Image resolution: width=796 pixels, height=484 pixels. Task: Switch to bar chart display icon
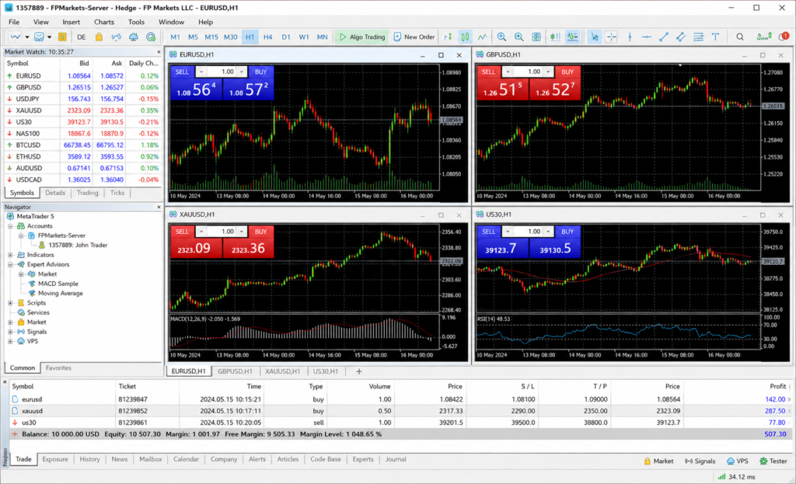click(x=448, y=37)
